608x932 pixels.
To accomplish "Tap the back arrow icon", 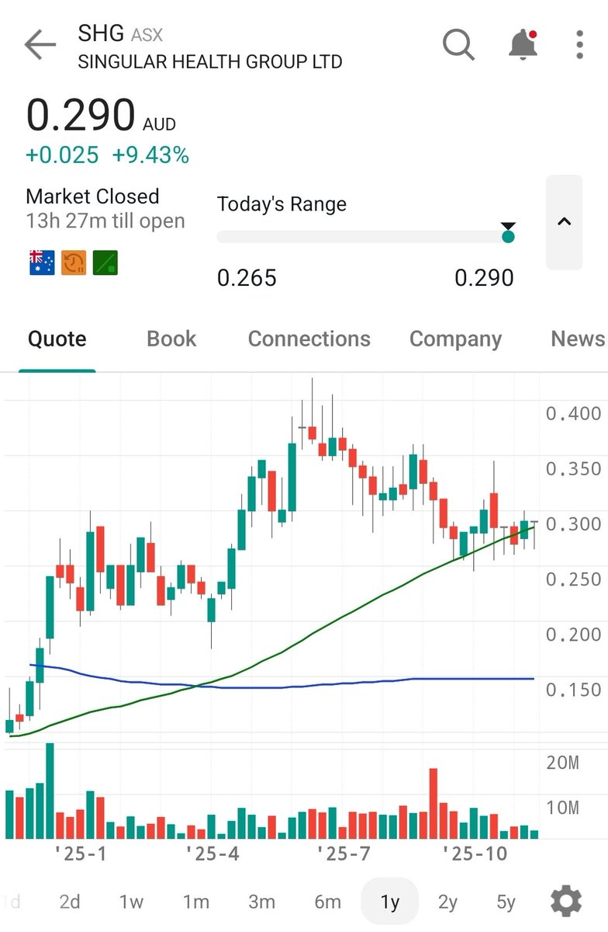I will tap(40, 46).
